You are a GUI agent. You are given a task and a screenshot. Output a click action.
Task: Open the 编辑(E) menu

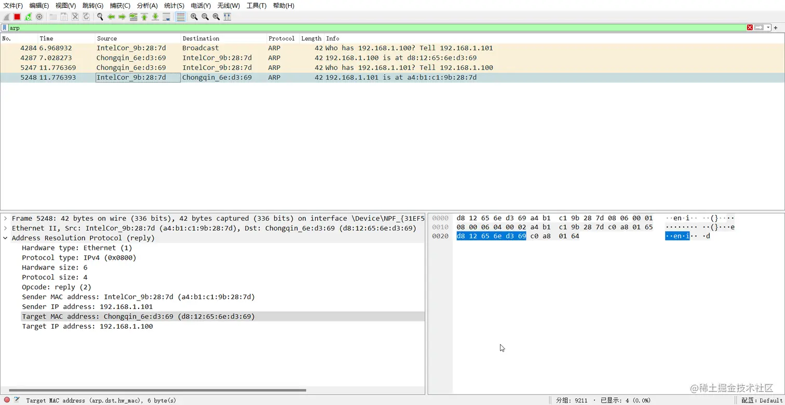point(39,5)
